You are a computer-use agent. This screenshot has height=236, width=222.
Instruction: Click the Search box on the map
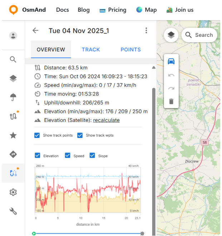[199, 35]
